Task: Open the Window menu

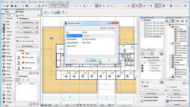Action: [61, 2]
